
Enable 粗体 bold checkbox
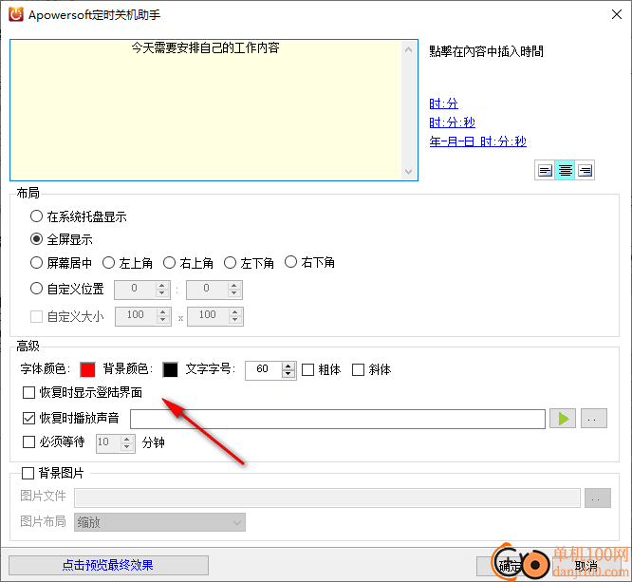pyautogui.click(x=308, y=370)
